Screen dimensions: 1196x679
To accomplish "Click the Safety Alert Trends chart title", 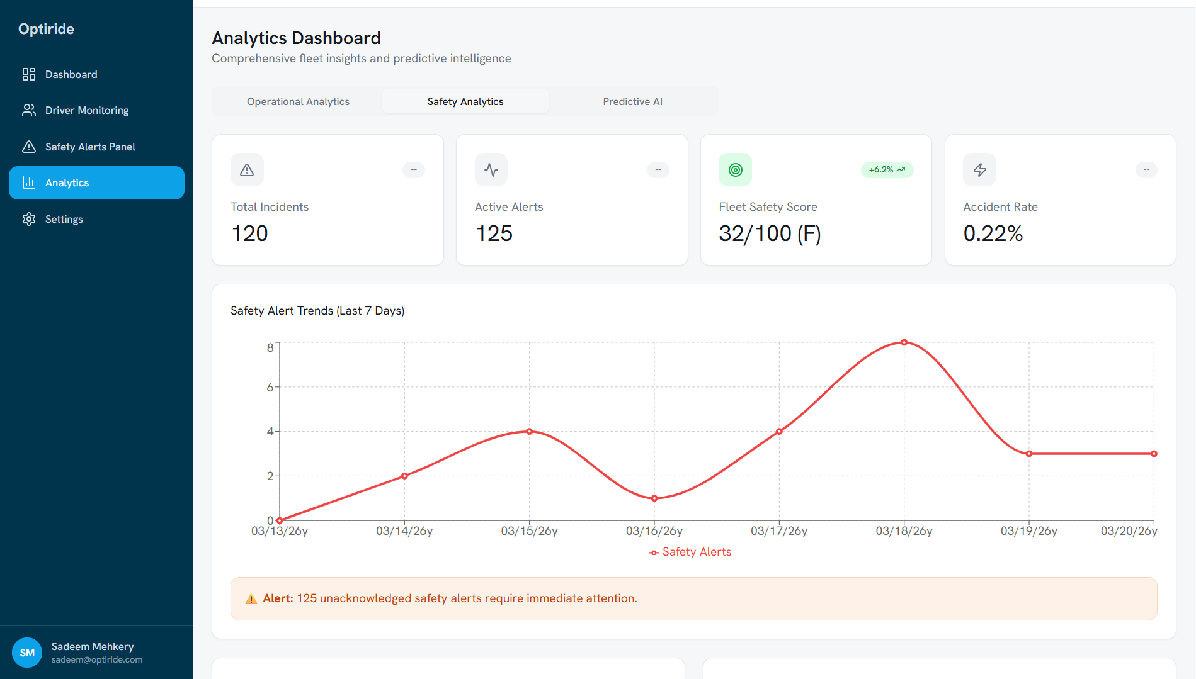I will pos(317,311).
